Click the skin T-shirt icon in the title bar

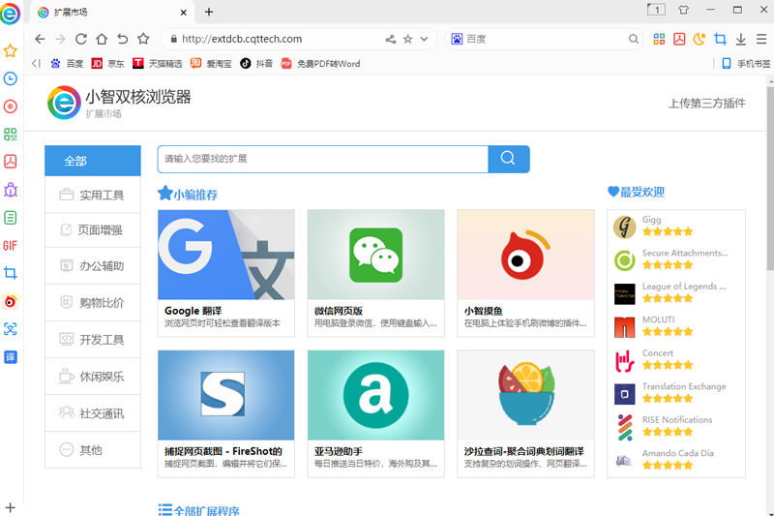click(684, 11)
